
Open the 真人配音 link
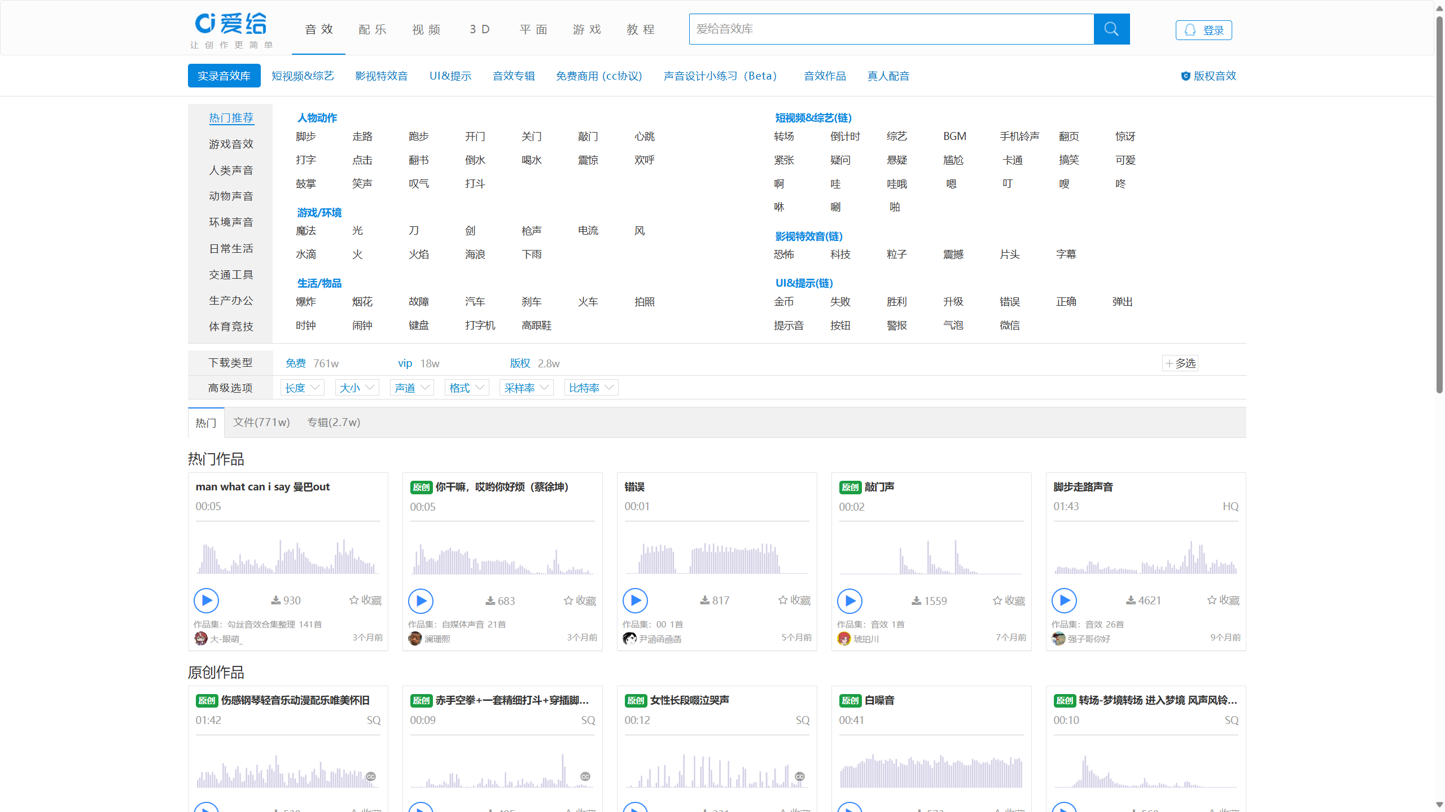(x=888, y=76)
